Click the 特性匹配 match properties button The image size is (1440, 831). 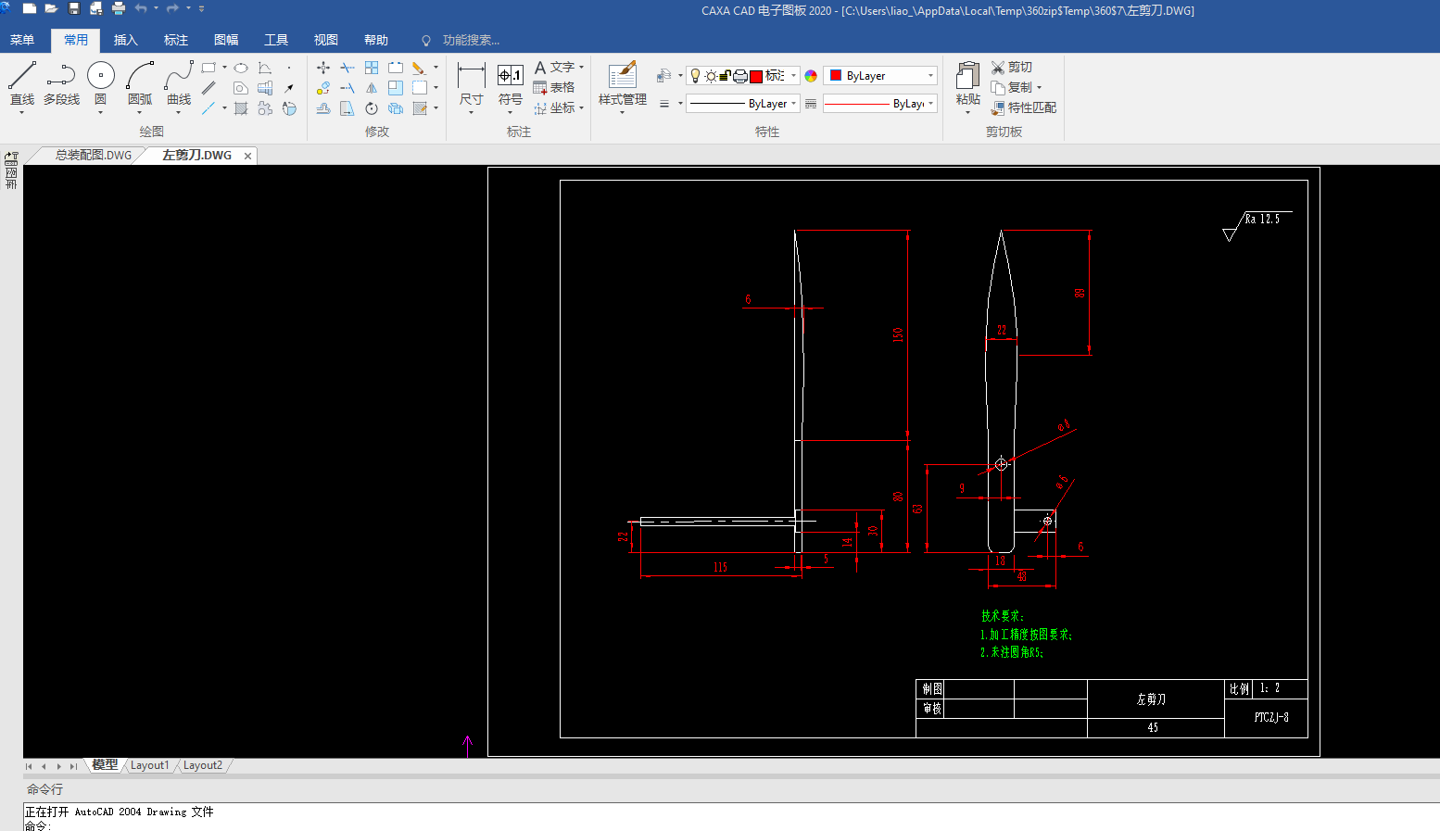pos(1024,108)
